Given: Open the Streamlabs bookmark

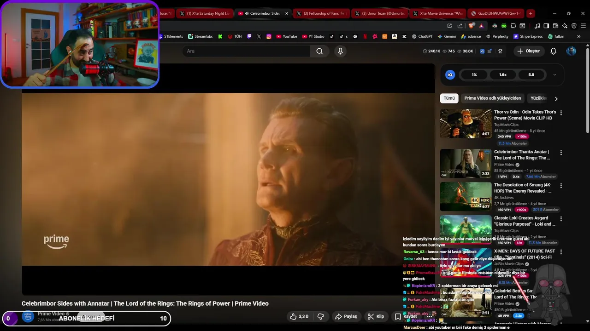Looking at the screenshot, I should (x=200, y=36).
